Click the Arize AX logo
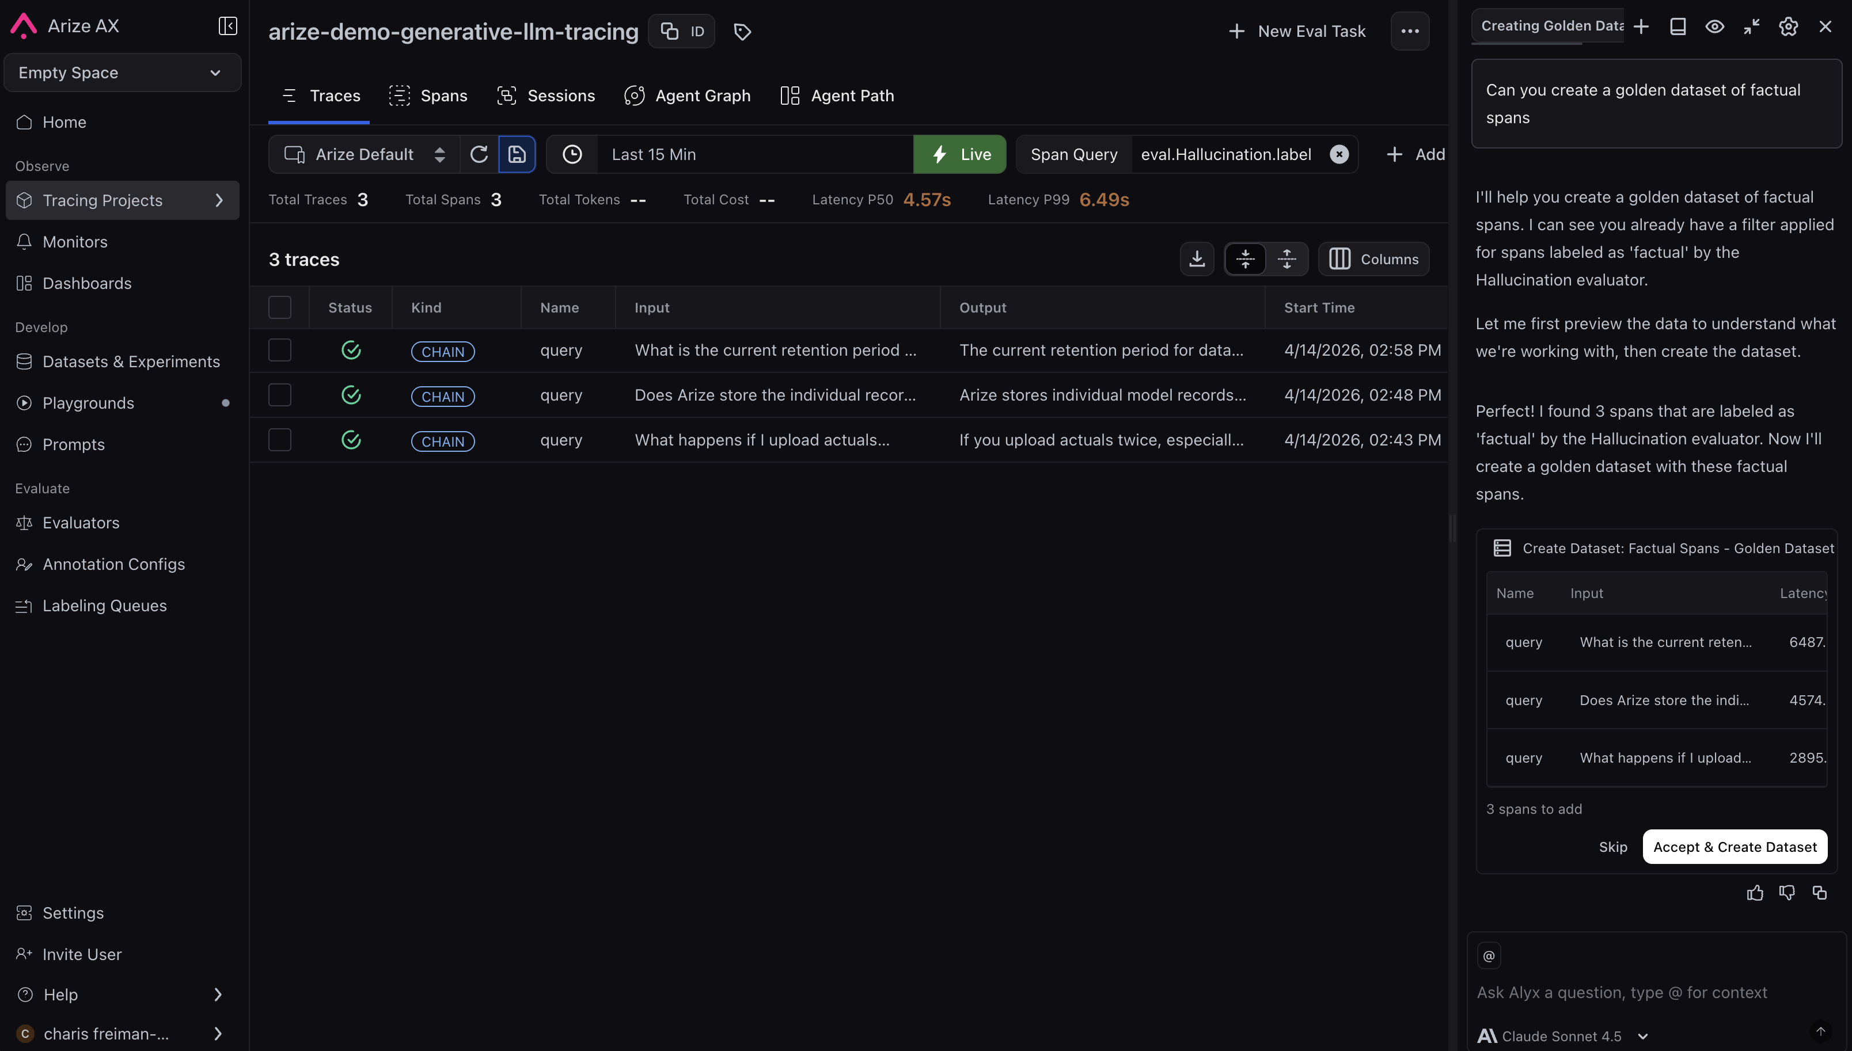Screen dimensions: 1852x1051 click(24, 26)
